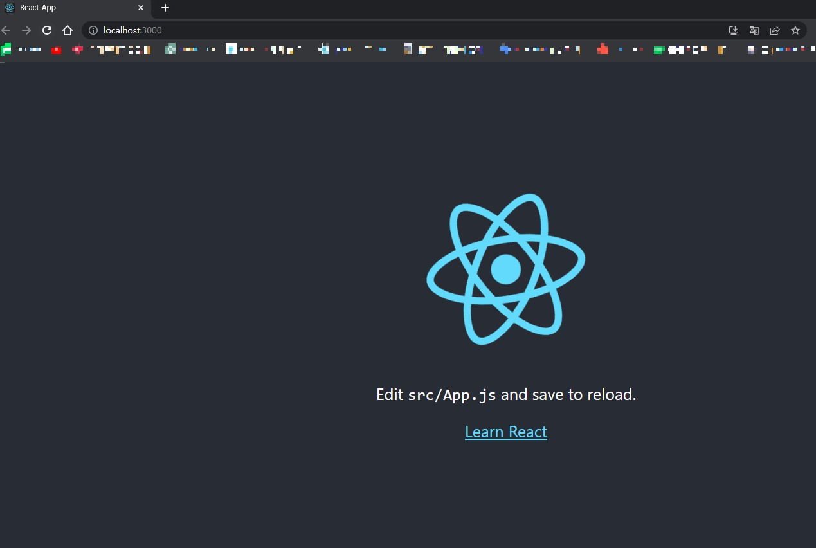This screenshot has width=816, height=548.
Task: Click the text "Edit src/App.js and save to reload."
Action: (506, 394)
